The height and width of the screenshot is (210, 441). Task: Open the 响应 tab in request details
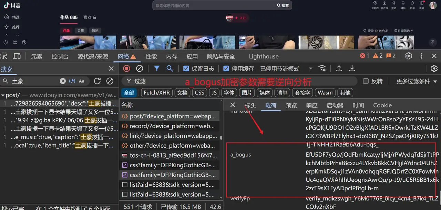312,105
